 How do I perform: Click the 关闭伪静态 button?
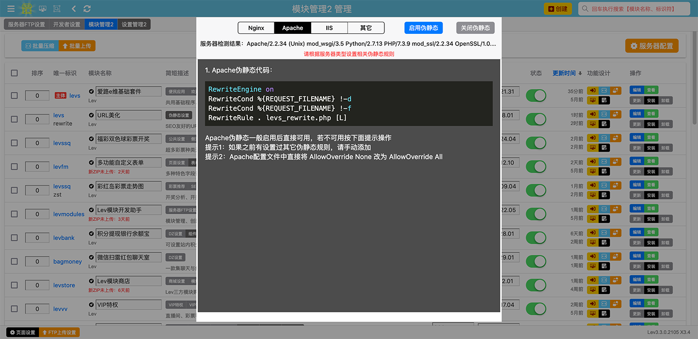pyautogui.click(x=475, y=28)
